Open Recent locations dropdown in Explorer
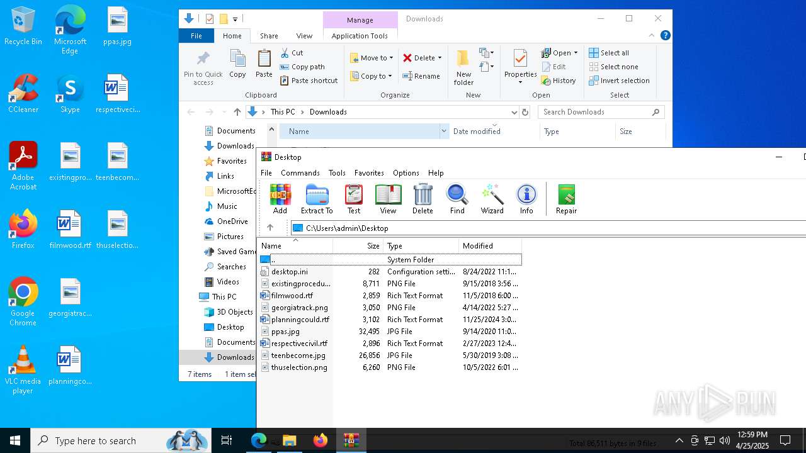The width and height of the screenshot is (806, 453). 224,112
